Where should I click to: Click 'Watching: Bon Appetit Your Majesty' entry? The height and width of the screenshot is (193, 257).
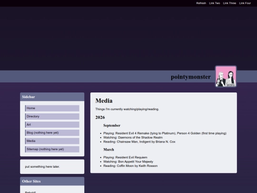[x=128, y=162]
